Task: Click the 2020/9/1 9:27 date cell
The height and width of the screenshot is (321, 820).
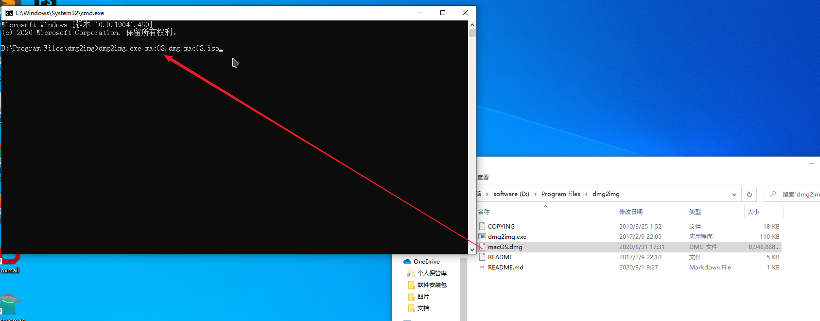Action: (638, 267)
